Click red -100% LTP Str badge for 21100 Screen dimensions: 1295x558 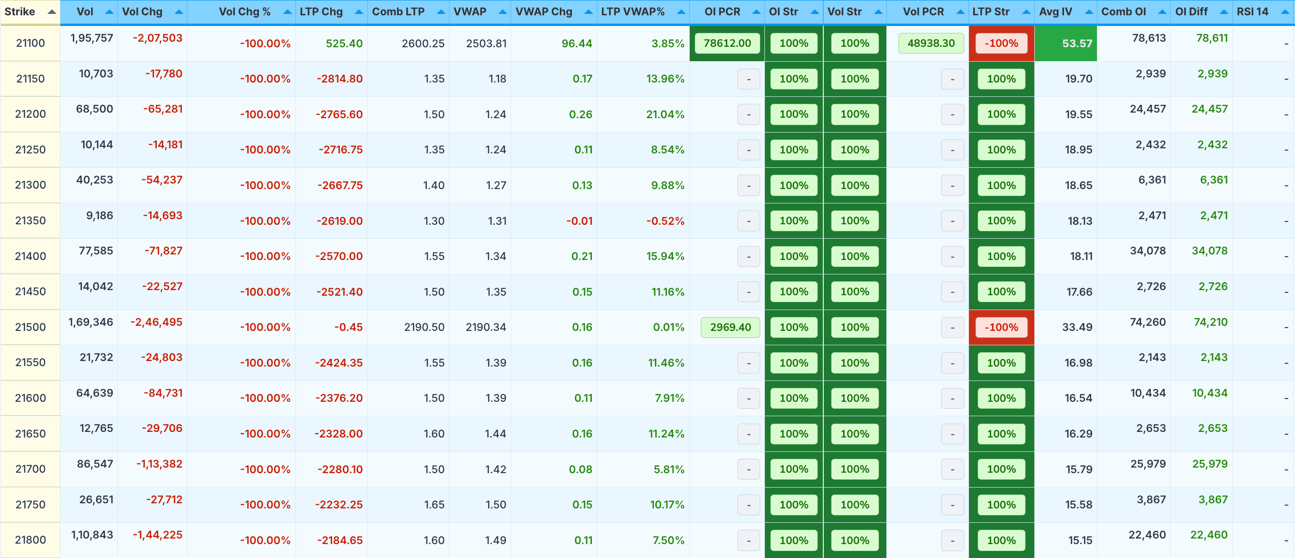tap(1001, 43)
